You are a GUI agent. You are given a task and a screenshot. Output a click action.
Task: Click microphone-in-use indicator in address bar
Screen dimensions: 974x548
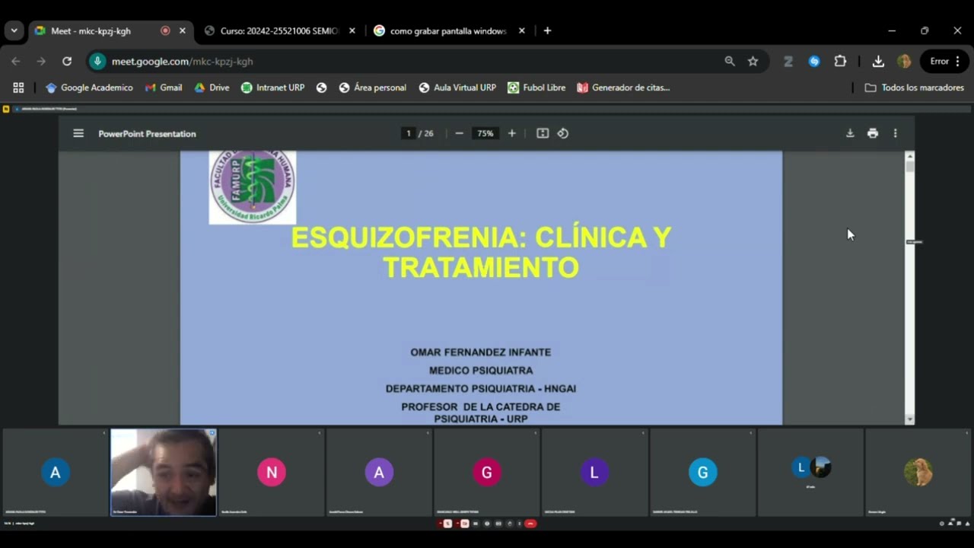click(x=97, y=61)
